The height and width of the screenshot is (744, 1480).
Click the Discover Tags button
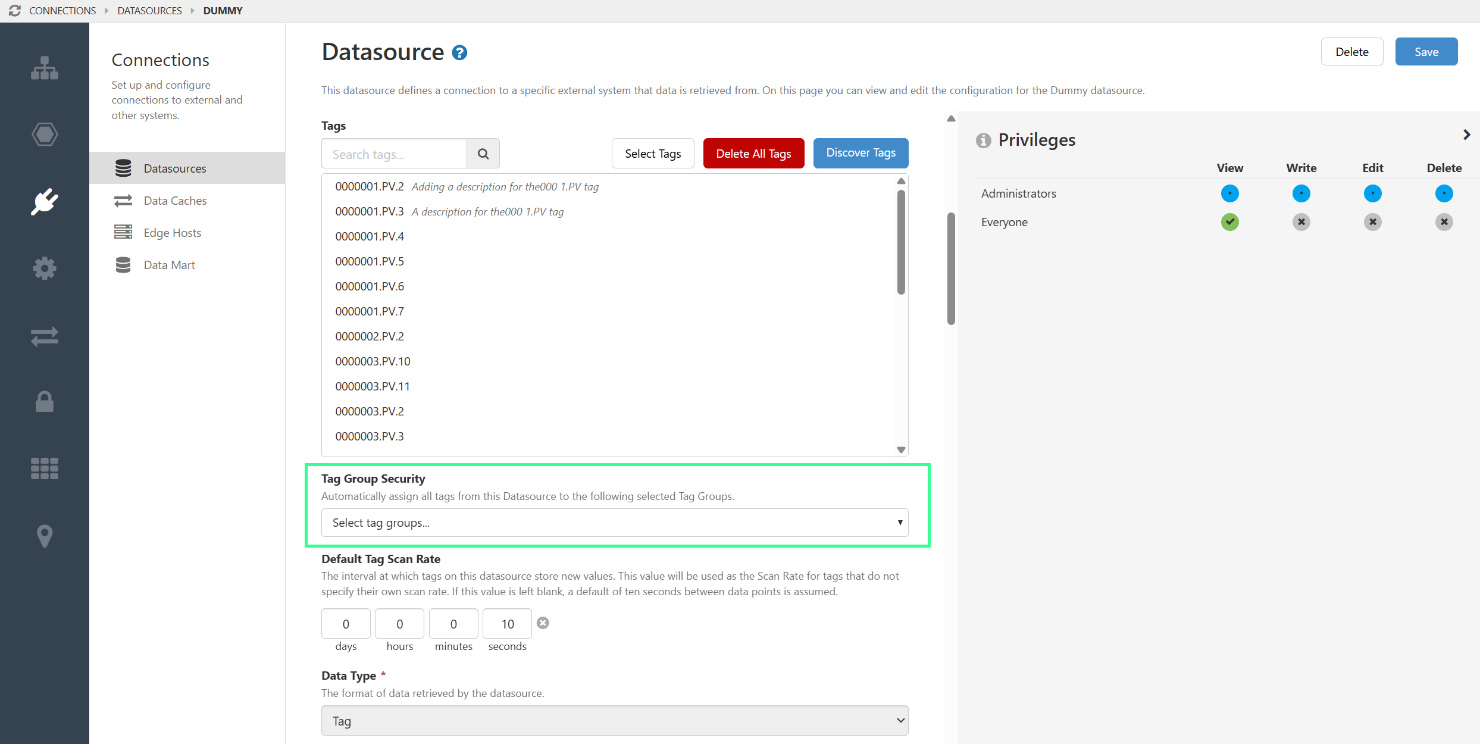861,153
